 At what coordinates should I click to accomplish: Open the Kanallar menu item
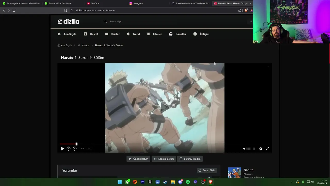point(178,34)
